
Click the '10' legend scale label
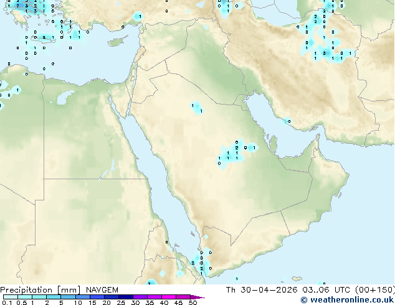78,303
